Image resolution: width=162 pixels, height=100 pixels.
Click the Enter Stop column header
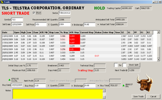108,32
